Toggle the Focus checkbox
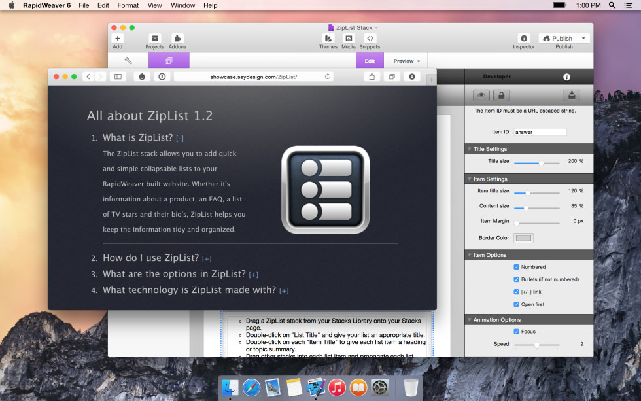 516,332
